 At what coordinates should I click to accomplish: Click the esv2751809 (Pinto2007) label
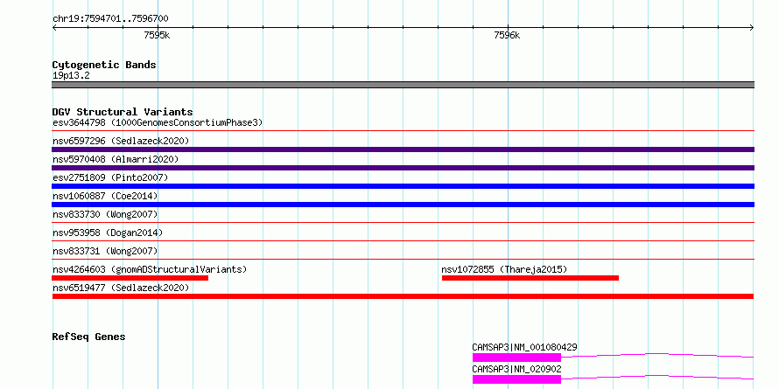[110, 177]
